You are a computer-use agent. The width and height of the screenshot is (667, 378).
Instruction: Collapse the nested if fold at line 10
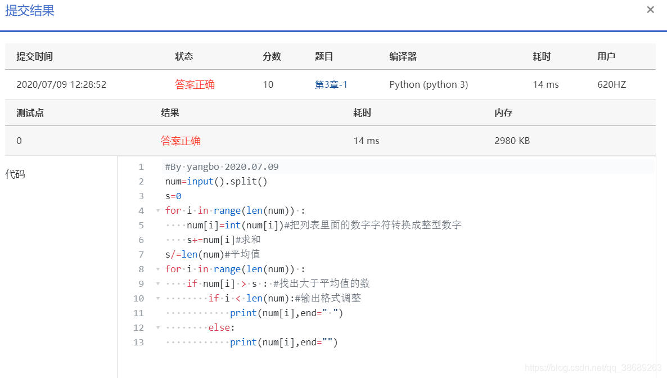coord(158,298)
